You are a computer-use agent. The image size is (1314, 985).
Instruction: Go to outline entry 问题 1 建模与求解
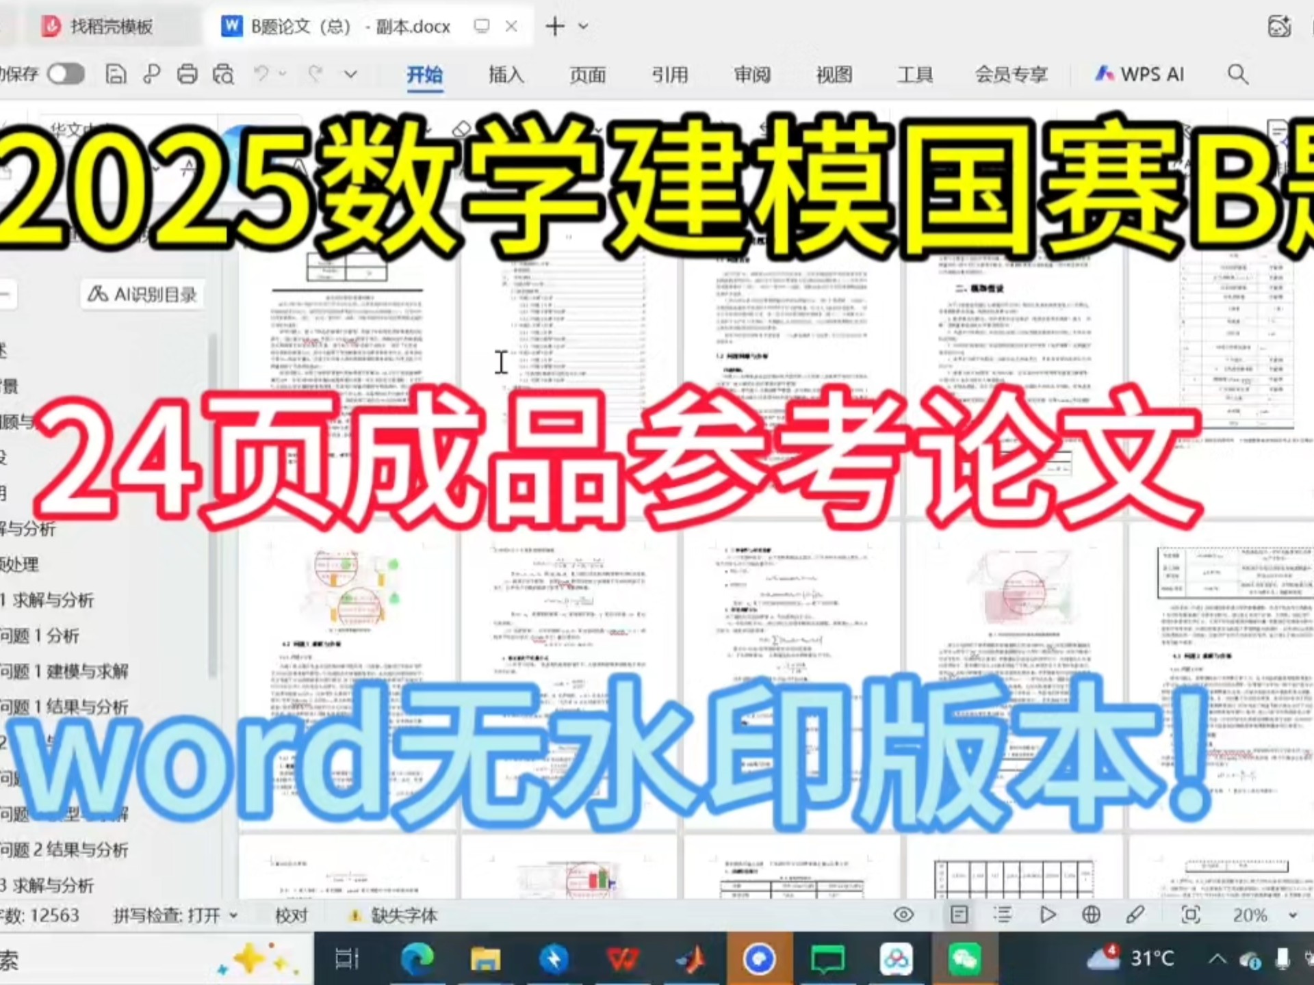click(64, 671)
